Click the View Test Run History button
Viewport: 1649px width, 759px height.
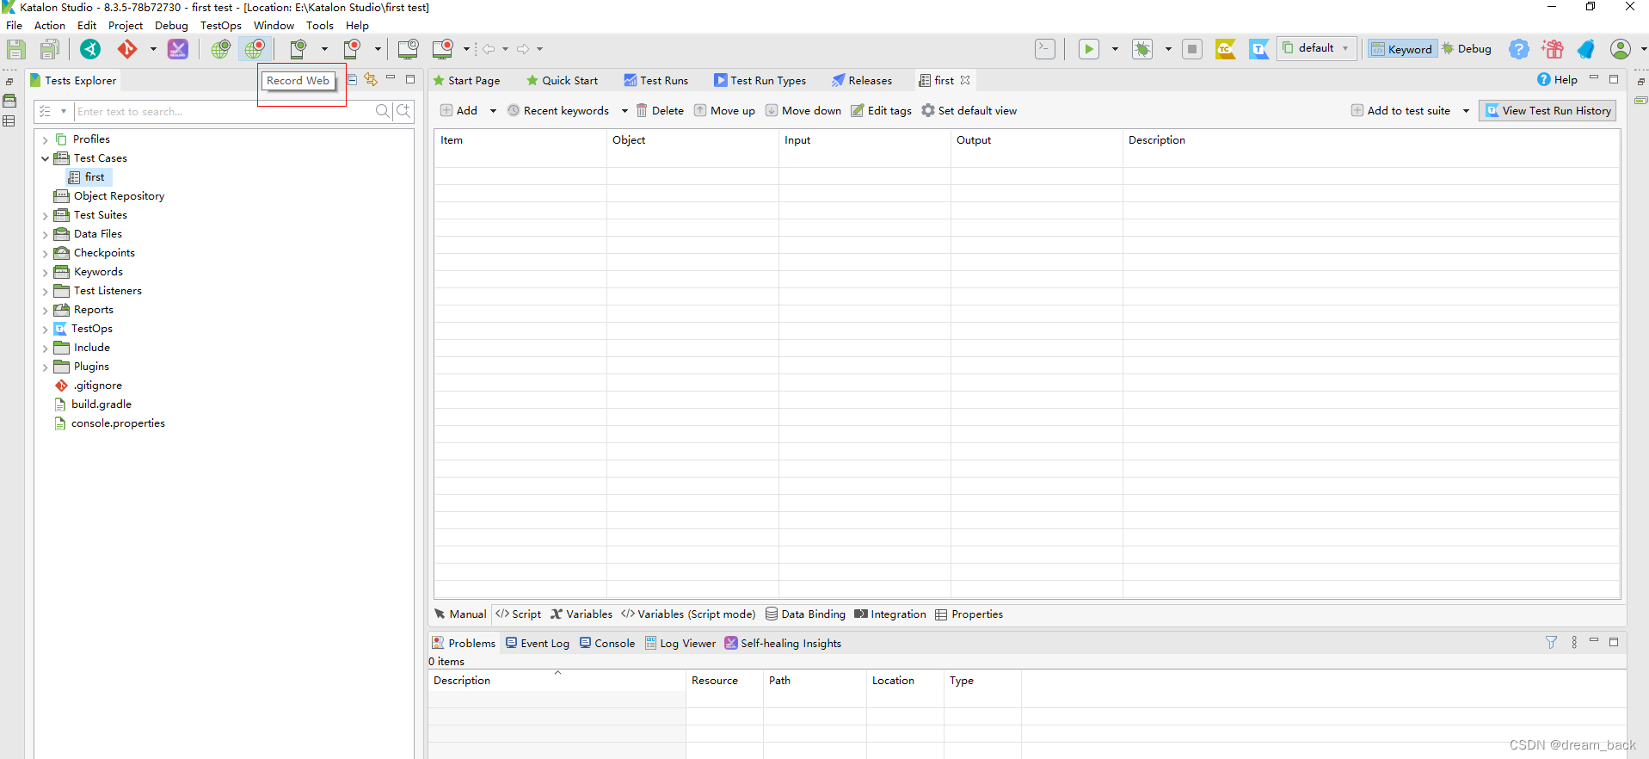[x=1547, y=111]
